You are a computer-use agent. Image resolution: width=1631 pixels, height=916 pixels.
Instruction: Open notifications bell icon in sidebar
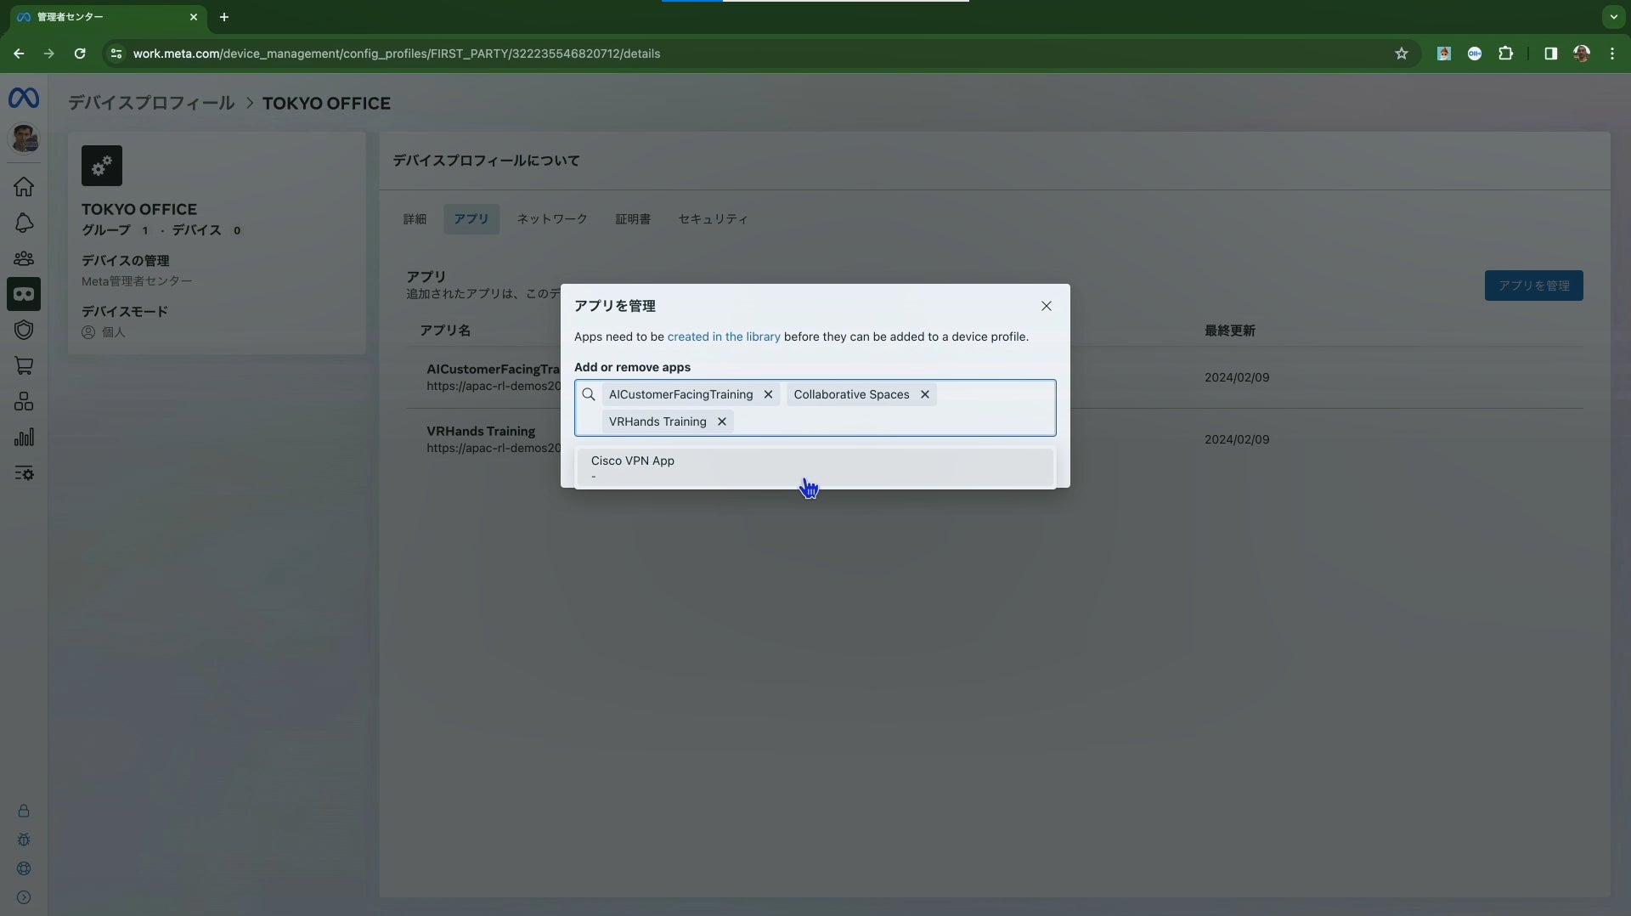tap(24, 223)
